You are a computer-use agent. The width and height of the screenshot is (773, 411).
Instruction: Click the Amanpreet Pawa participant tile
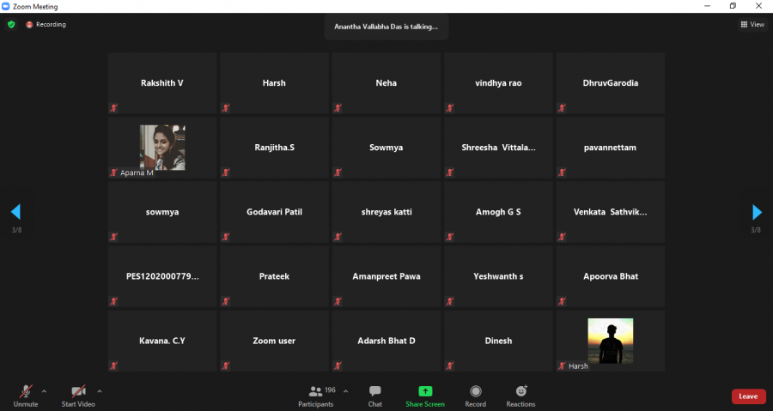(386, 276)
